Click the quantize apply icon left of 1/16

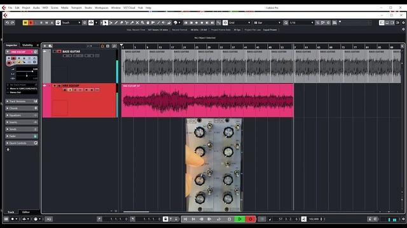pos(286,23)
